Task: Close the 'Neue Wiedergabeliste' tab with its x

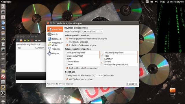Action: 39,44
